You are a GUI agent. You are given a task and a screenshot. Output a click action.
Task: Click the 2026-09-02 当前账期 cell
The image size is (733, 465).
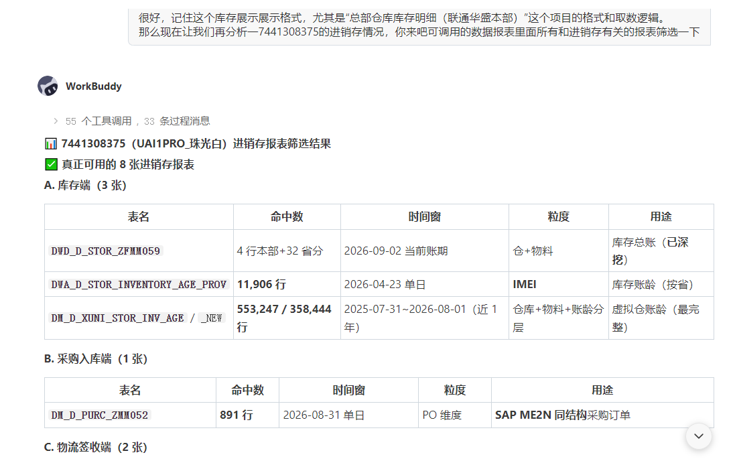(x=425, y=251)
